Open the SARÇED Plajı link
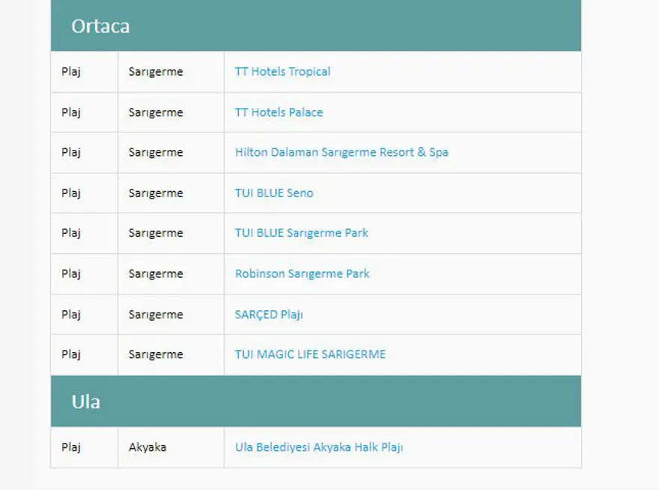 click(269, 315)
